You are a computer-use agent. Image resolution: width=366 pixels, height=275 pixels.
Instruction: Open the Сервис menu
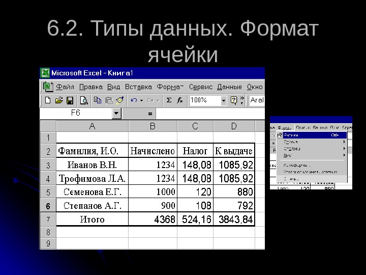200,87
